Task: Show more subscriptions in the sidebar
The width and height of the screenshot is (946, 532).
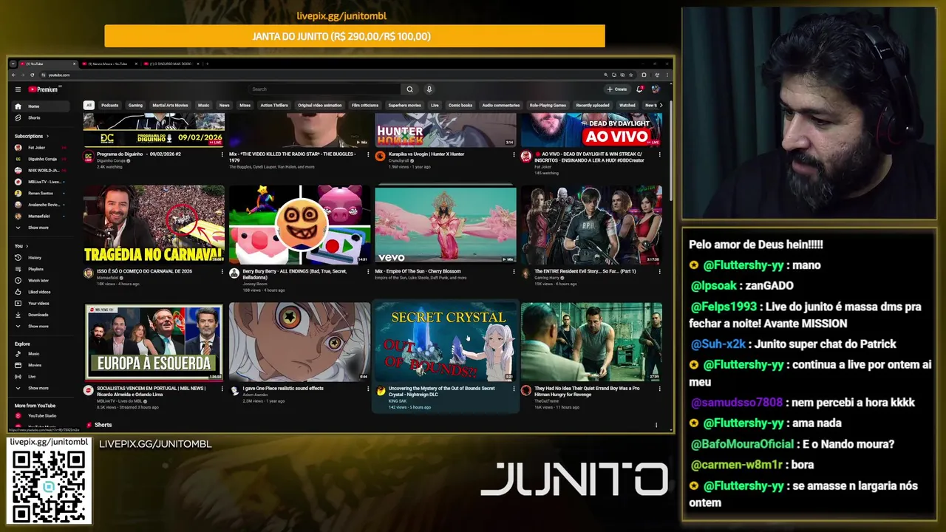Action: (x=40, y=228)
